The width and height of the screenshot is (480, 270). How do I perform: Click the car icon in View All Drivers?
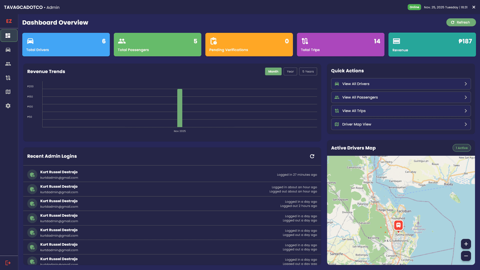tap(337, 84)
